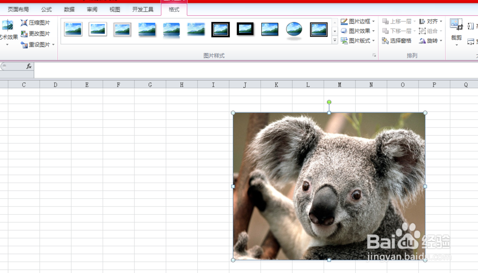Viewport: 478px width, 273px height.
Task: Switch to the 公式 tab
Action: (46, 10)
